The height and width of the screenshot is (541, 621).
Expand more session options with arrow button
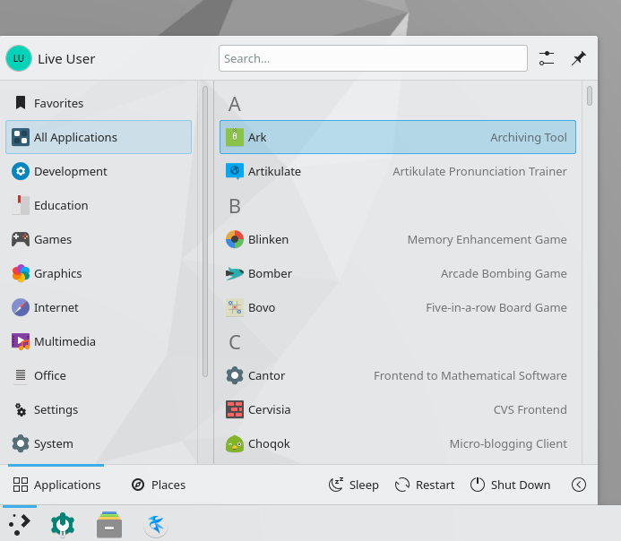pos(579,485)
